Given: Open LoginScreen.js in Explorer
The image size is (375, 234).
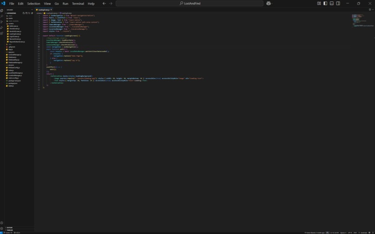Looking at the screenshot, I should 14,37.
